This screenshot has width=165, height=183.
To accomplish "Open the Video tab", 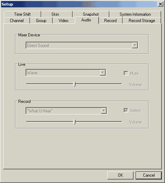I will pyautogui.click(x=64, y=21).
